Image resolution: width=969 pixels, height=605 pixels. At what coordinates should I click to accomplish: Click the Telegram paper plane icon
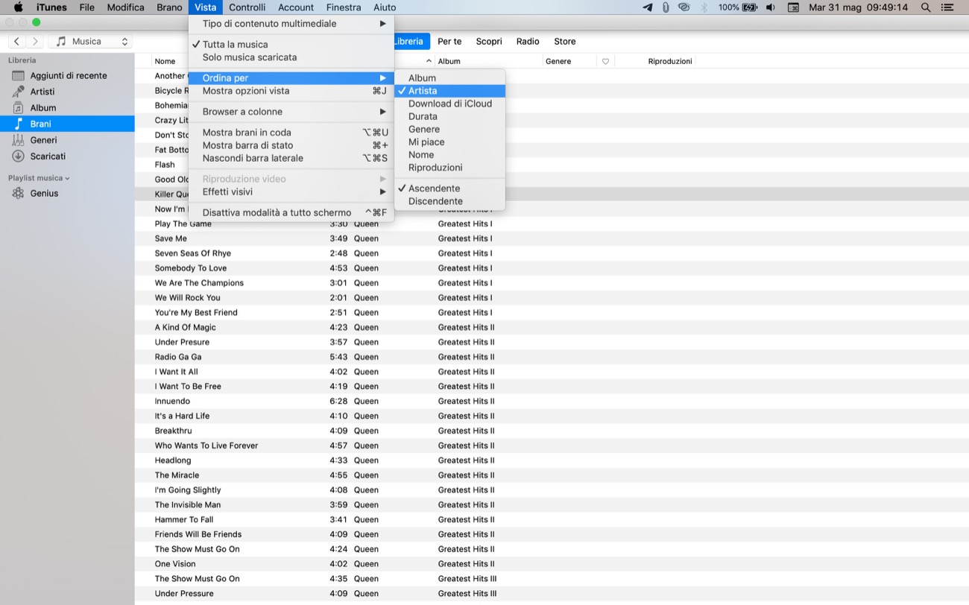pos(647,7)
